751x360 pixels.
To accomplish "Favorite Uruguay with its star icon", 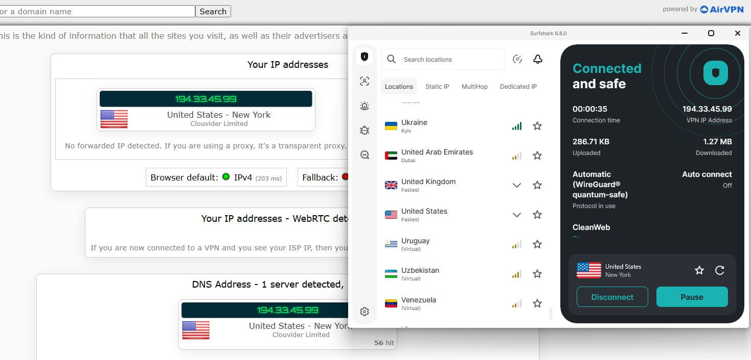I will [x=537, y=244].
